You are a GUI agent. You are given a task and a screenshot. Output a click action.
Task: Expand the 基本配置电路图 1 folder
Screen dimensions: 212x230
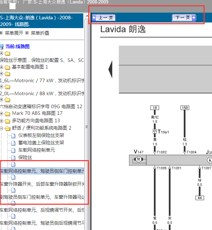click(1, 67)
